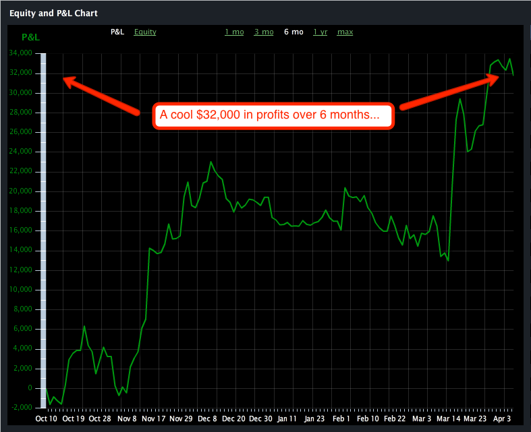Viewport: 531px width, 432px height.
Task: Set chart range to 1 mo
Action: coord(234,32)
